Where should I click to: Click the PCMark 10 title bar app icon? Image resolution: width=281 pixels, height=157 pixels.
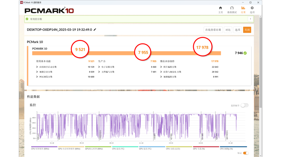coord(21,3)
